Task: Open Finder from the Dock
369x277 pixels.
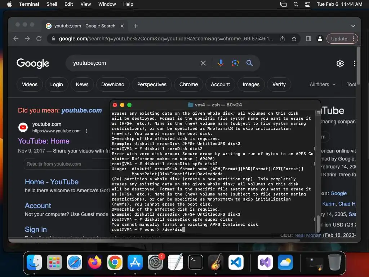Action: [34, 262]
